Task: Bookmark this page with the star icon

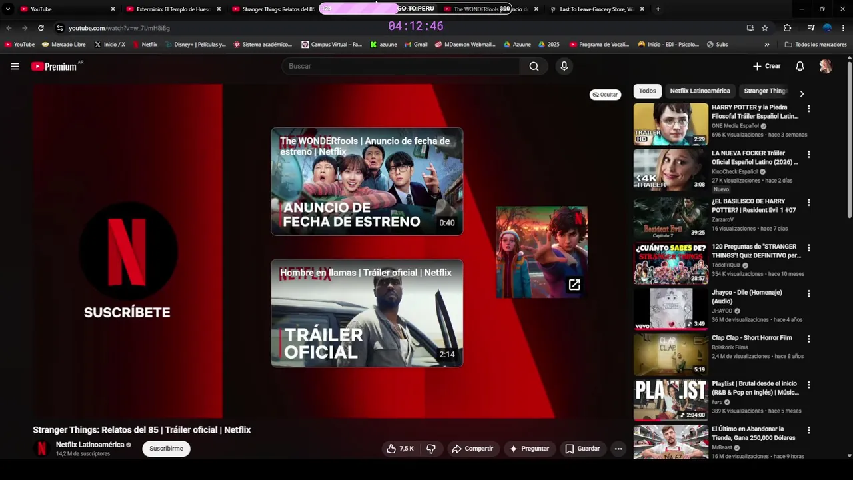Action: tap(765, 28)
